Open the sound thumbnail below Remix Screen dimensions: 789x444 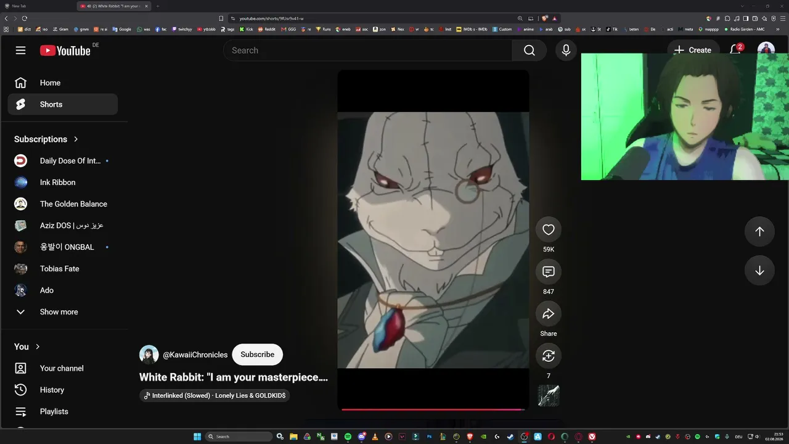click(549, 396)
